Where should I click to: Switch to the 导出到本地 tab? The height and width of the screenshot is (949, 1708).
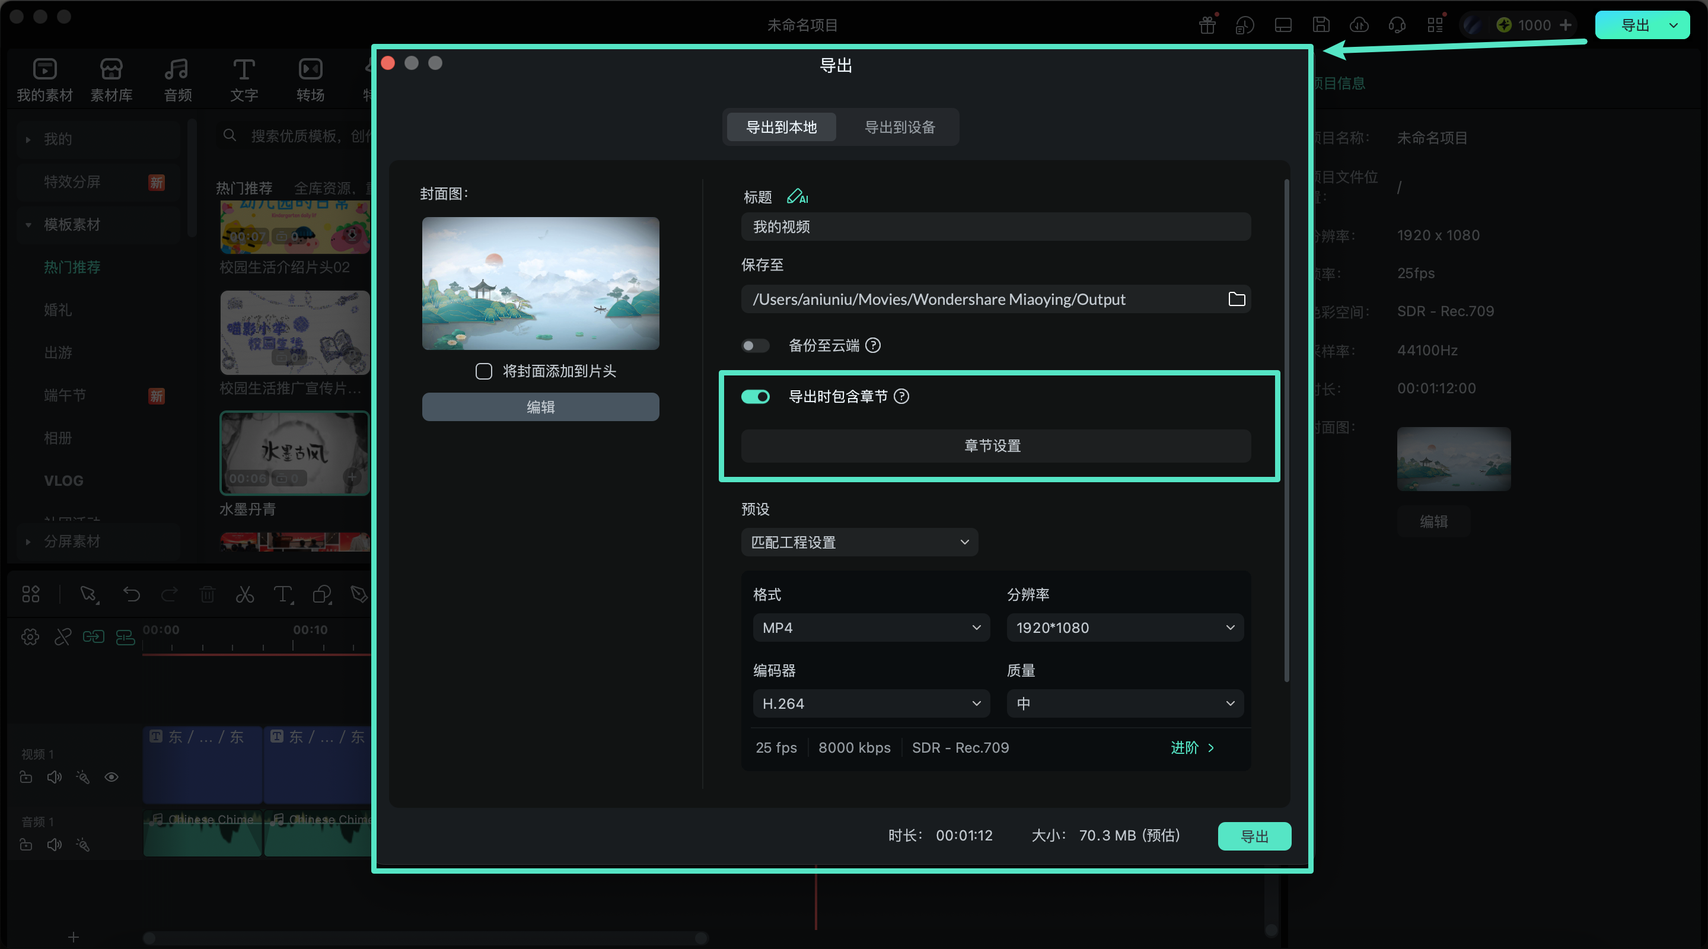click(x=782, y=127)
